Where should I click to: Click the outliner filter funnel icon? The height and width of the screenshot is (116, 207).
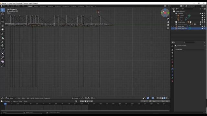click(x=201, y=9)
